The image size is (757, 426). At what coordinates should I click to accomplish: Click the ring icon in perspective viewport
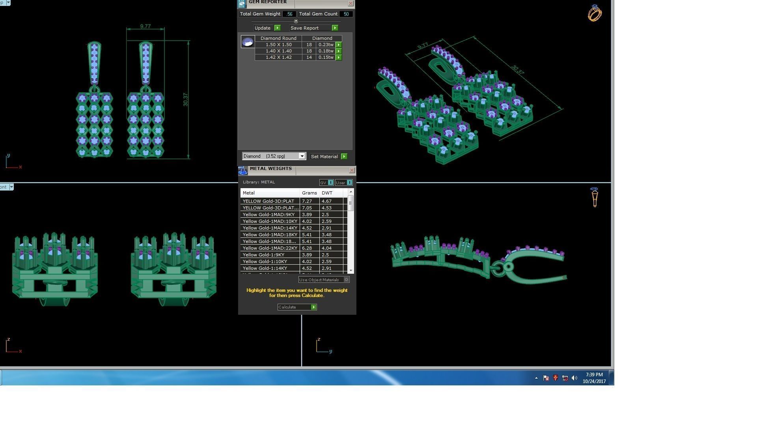pos(595,13)
